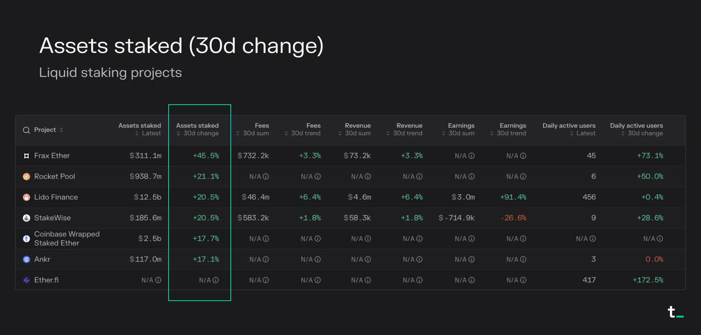
Task: Click info icon in Rocket Pool Fees 30d sum
Action: [266, 177]
